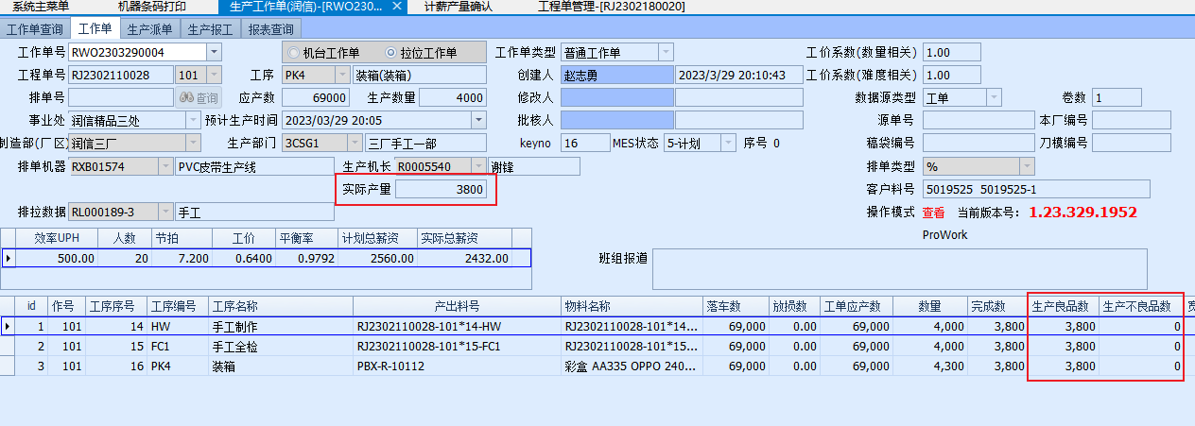Open the 生产部门 3CSG1 dropdown

pyautogui.click(x=354, y=143)
